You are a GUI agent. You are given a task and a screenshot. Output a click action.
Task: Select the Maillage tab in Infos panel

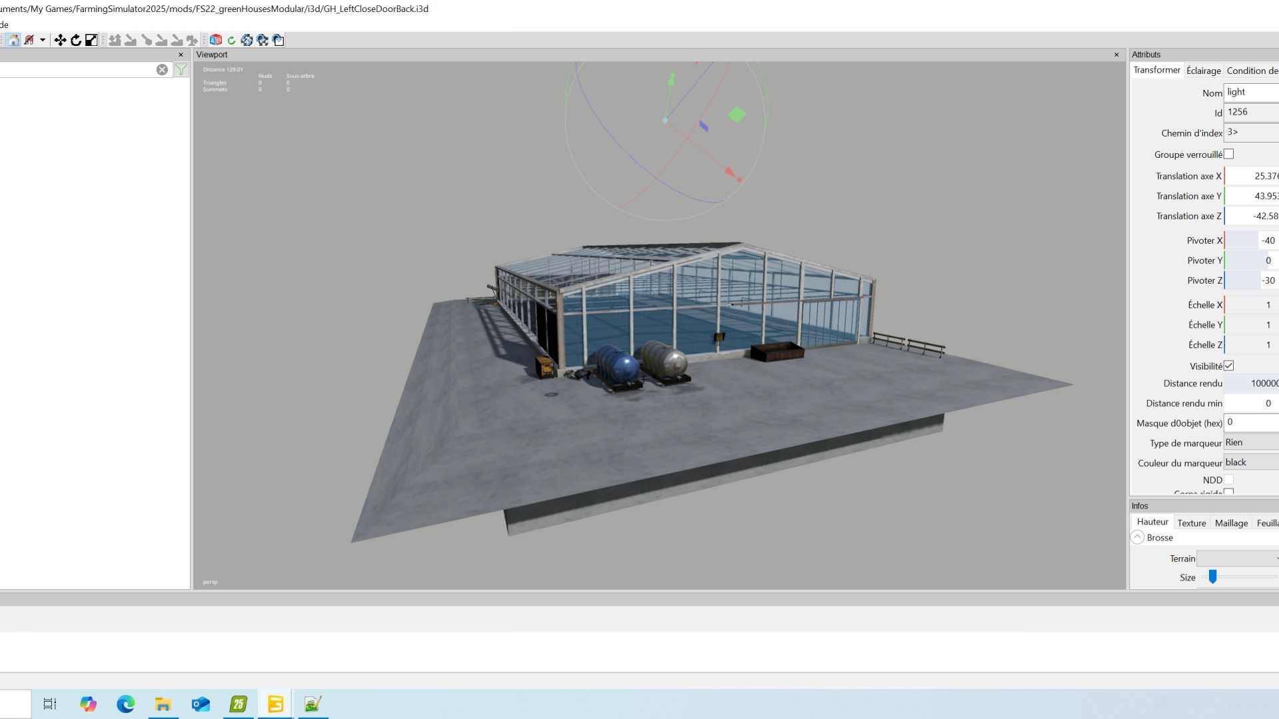tap(1230, 523)
